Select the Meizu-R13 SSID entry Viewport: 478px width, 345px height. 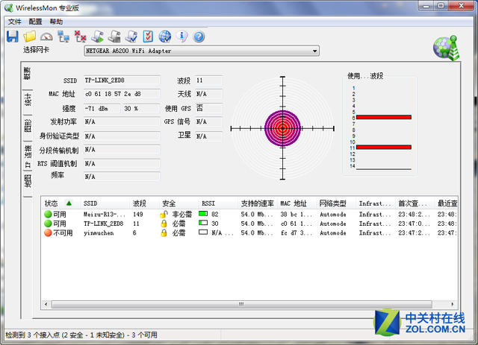105,215
